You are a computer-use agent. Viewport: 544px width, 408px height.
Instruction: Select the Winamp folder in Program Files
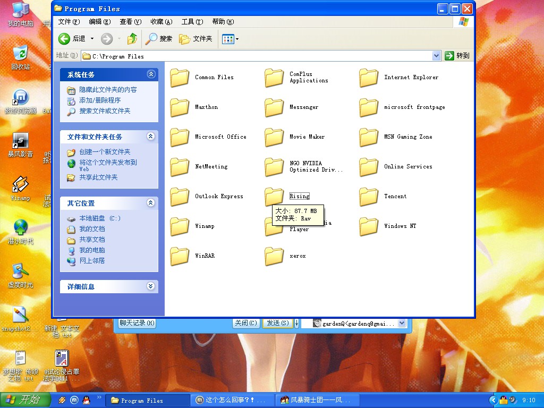(x=180, y=226)
